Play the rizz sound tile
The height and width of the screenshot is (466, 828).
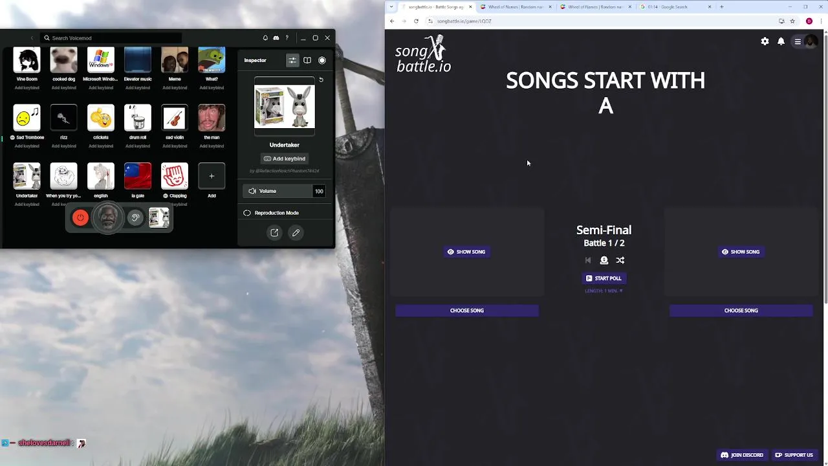click(63, 117)
